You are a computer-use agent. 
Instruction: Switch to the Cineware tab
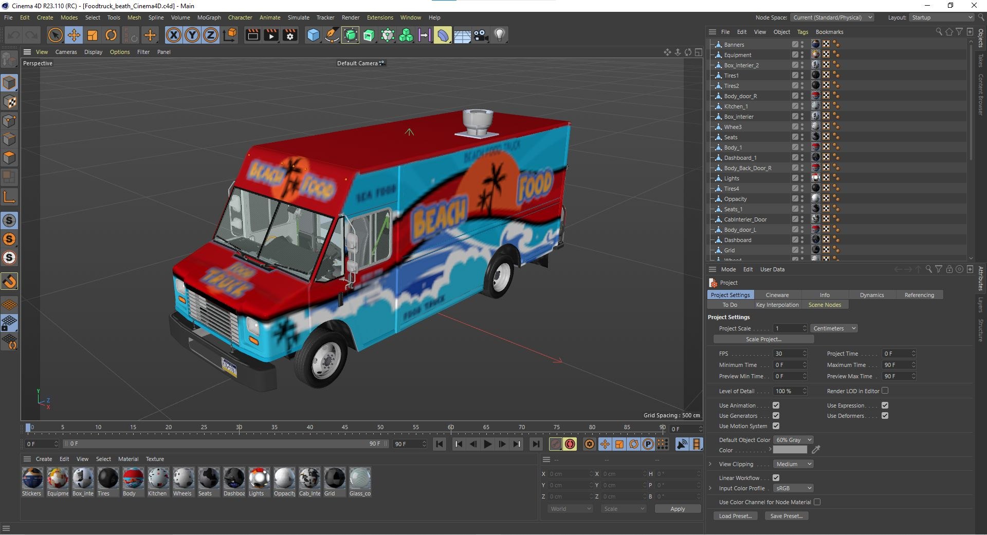777,295
